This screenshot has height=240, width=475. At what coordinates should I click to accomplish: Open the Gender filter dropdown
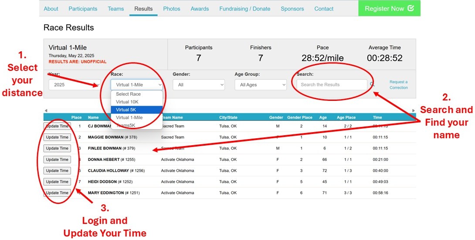point(199,85)
